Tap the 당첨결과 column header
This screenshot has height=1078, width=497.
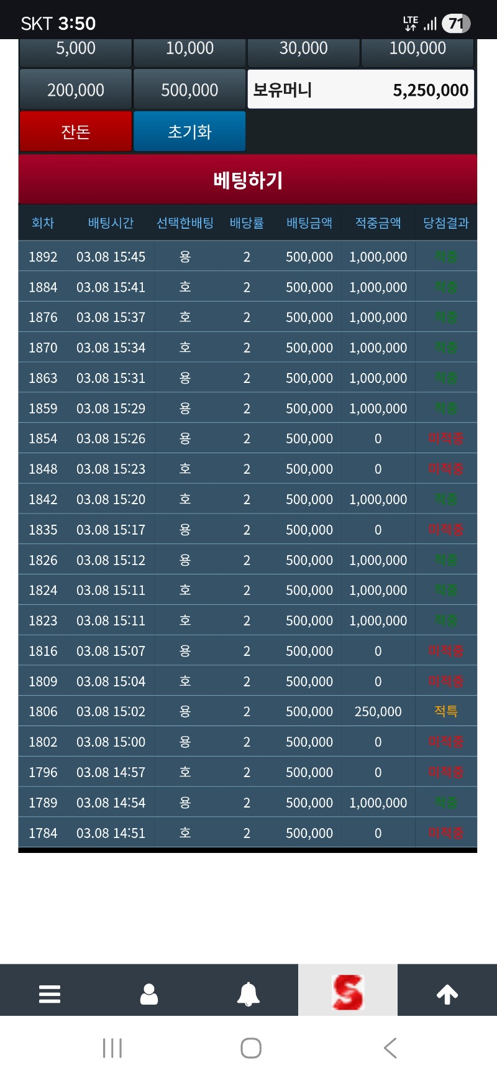(x=445, y=223)
